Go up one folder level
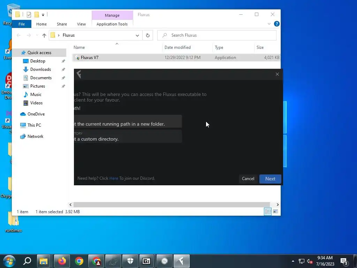The height and width of the screenshot is (268, 357). pyautogui.click(x=44, y=35)
